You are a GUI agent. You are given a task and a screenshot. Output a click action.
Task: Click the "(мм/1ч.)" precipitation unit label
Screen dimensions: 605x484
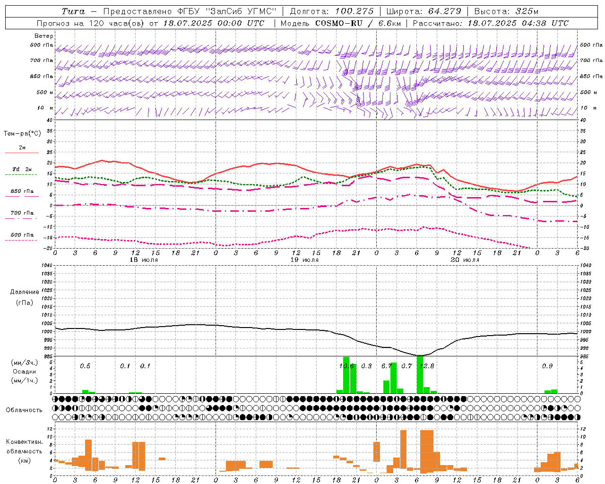[x=25, y=380]
